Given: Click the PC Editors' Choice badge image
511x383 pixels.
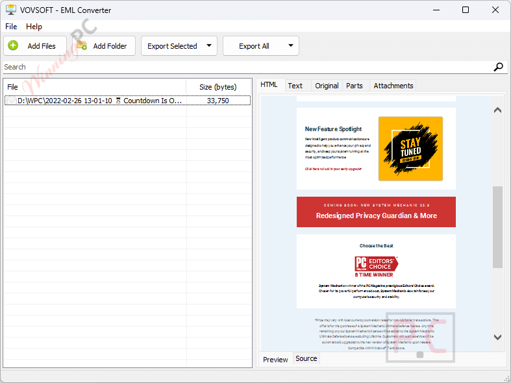Looking at the screenshot, I should [376, 264].
